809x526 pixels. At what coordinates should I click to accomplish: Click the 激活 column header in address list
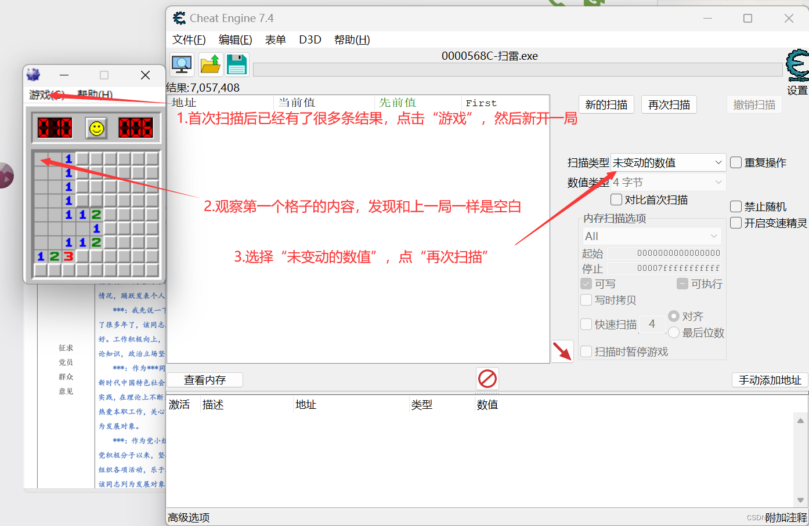183,405
